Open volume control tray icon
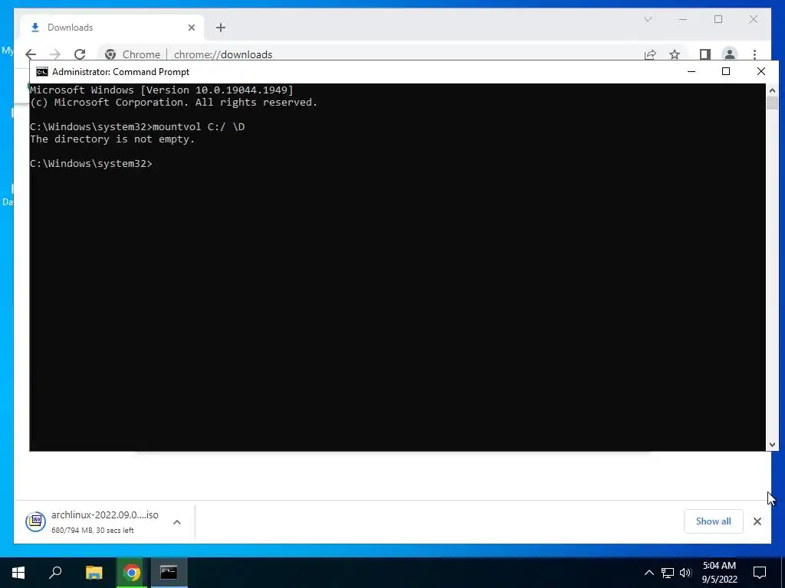 685,573
